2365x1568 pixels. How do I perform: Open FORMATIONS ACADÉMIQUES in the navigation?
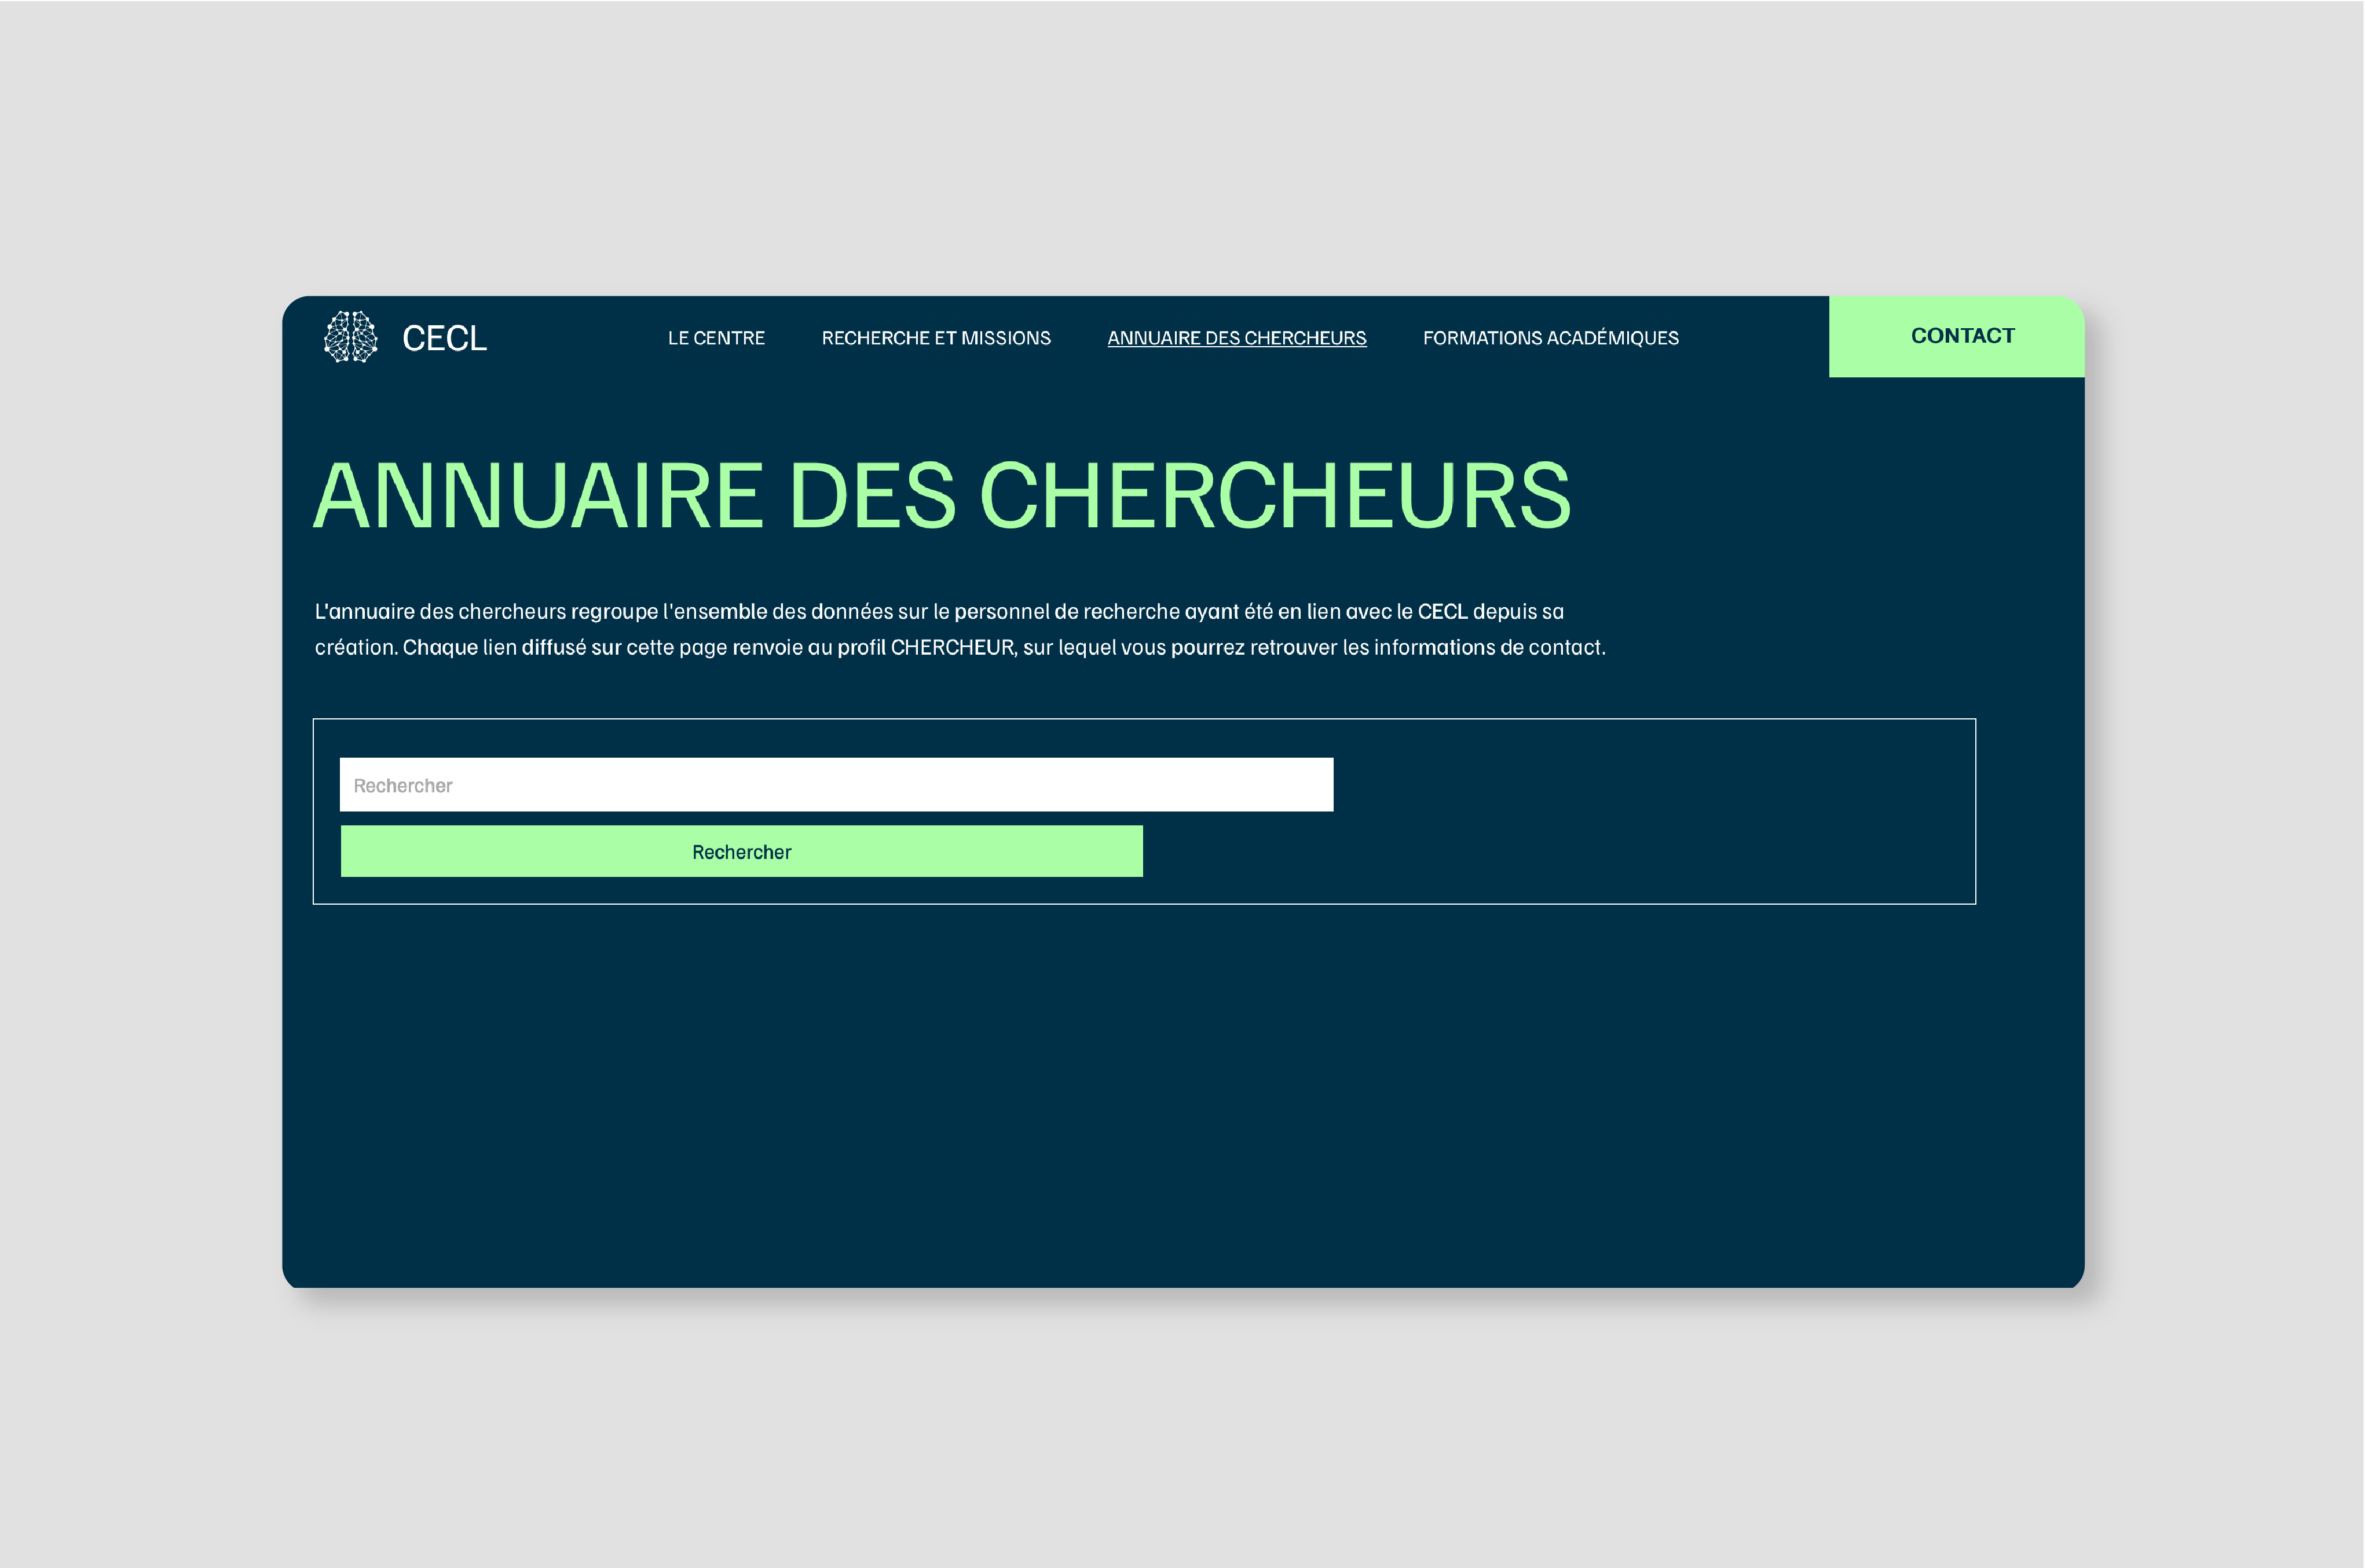click(1551, 338)
